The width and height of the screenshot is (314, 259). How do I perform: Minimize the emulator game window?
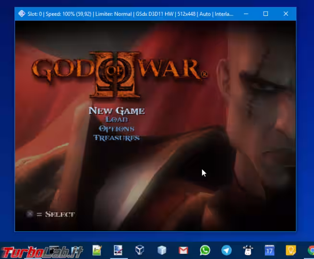(246, 14)
